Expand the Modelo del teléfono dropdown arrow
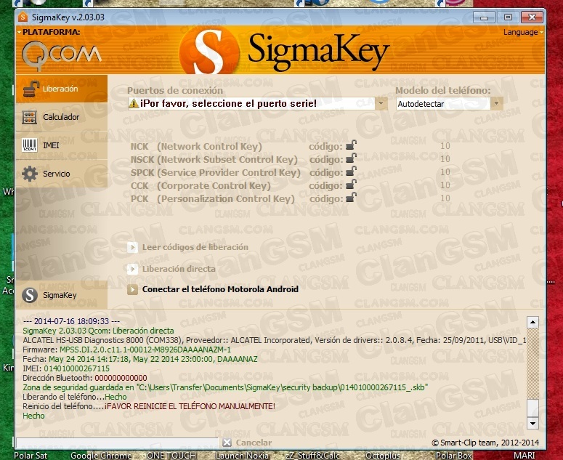Screen dimensions: 563x460 [496, 103]
